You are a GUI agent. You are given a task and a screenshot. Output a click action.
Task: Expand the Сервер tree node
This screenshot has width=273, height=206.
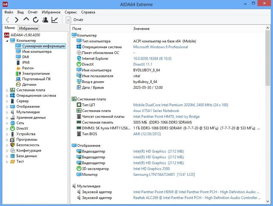(x=7, y=101)
